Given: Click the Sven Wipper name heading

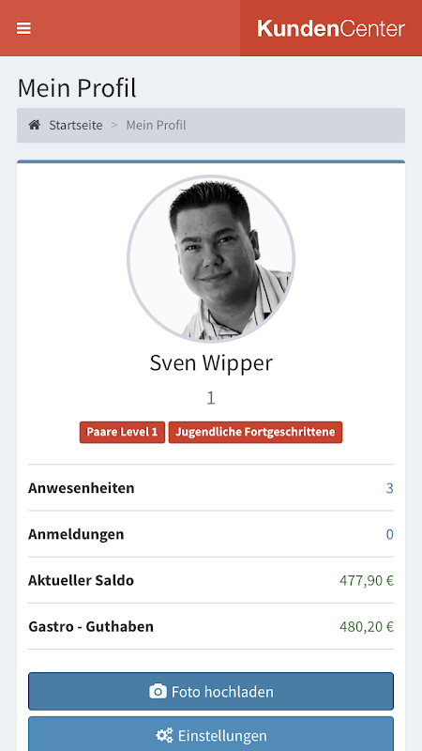Looking at the screenshot, I should (x=211, y=362).
